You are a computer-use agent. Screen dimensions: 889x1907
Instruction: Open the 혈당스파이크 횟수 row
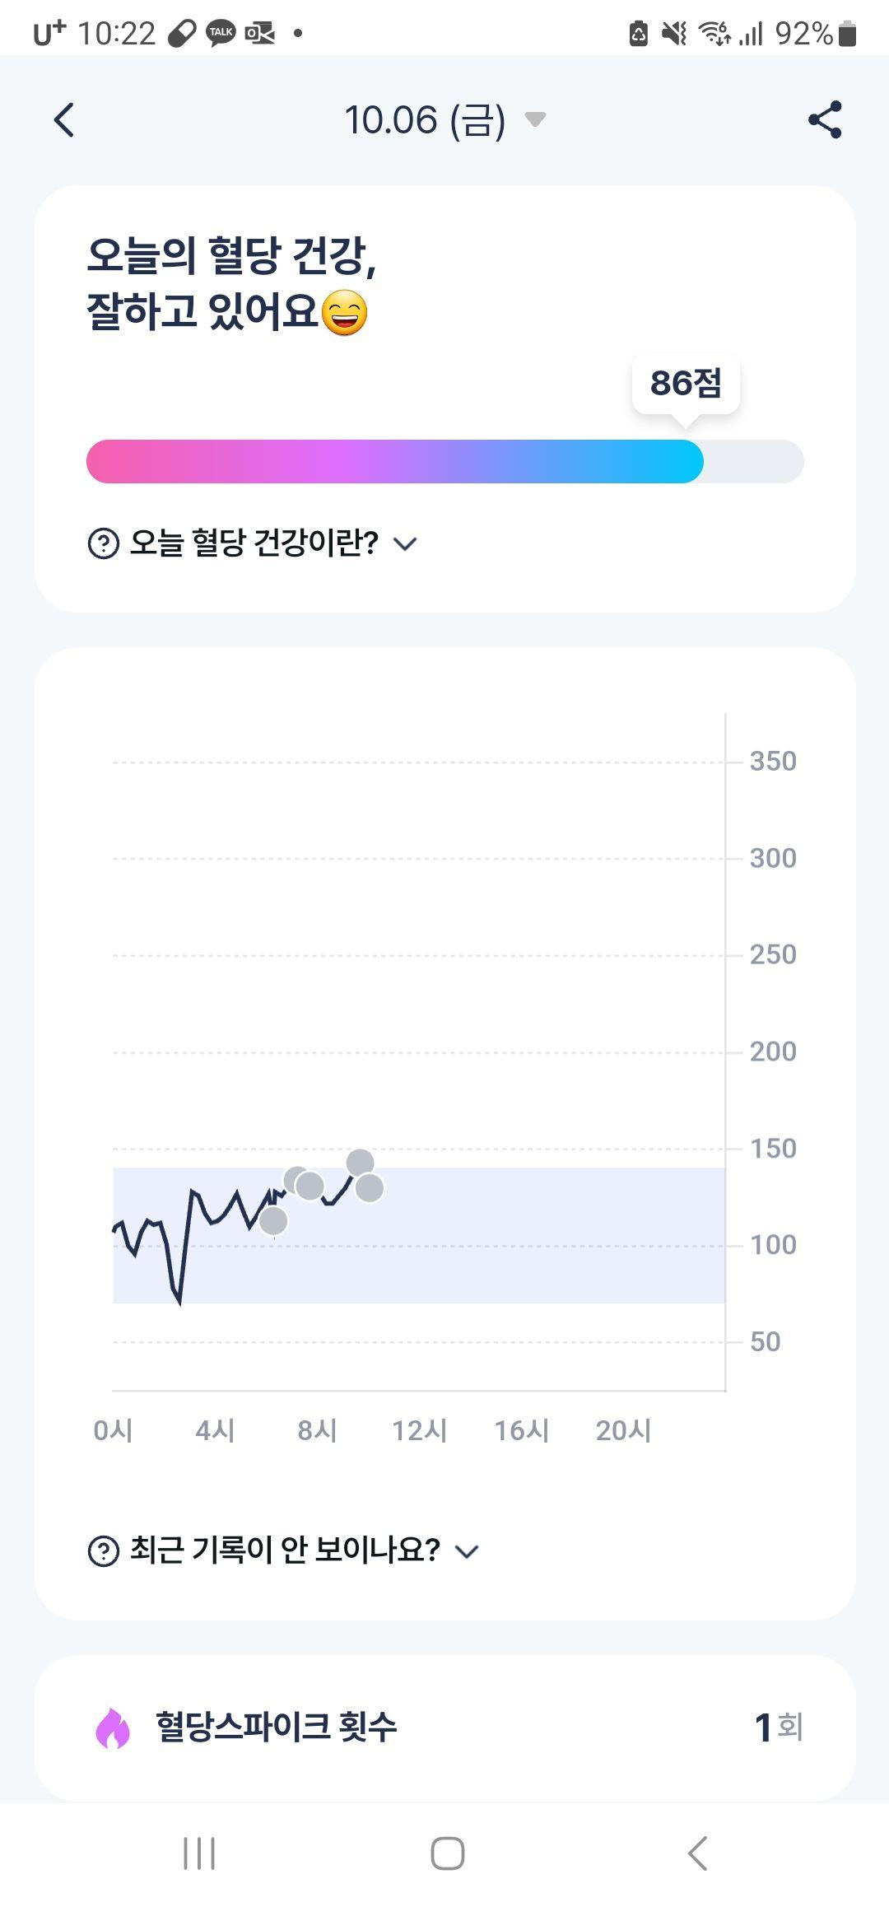click(x=444, y=1727)
